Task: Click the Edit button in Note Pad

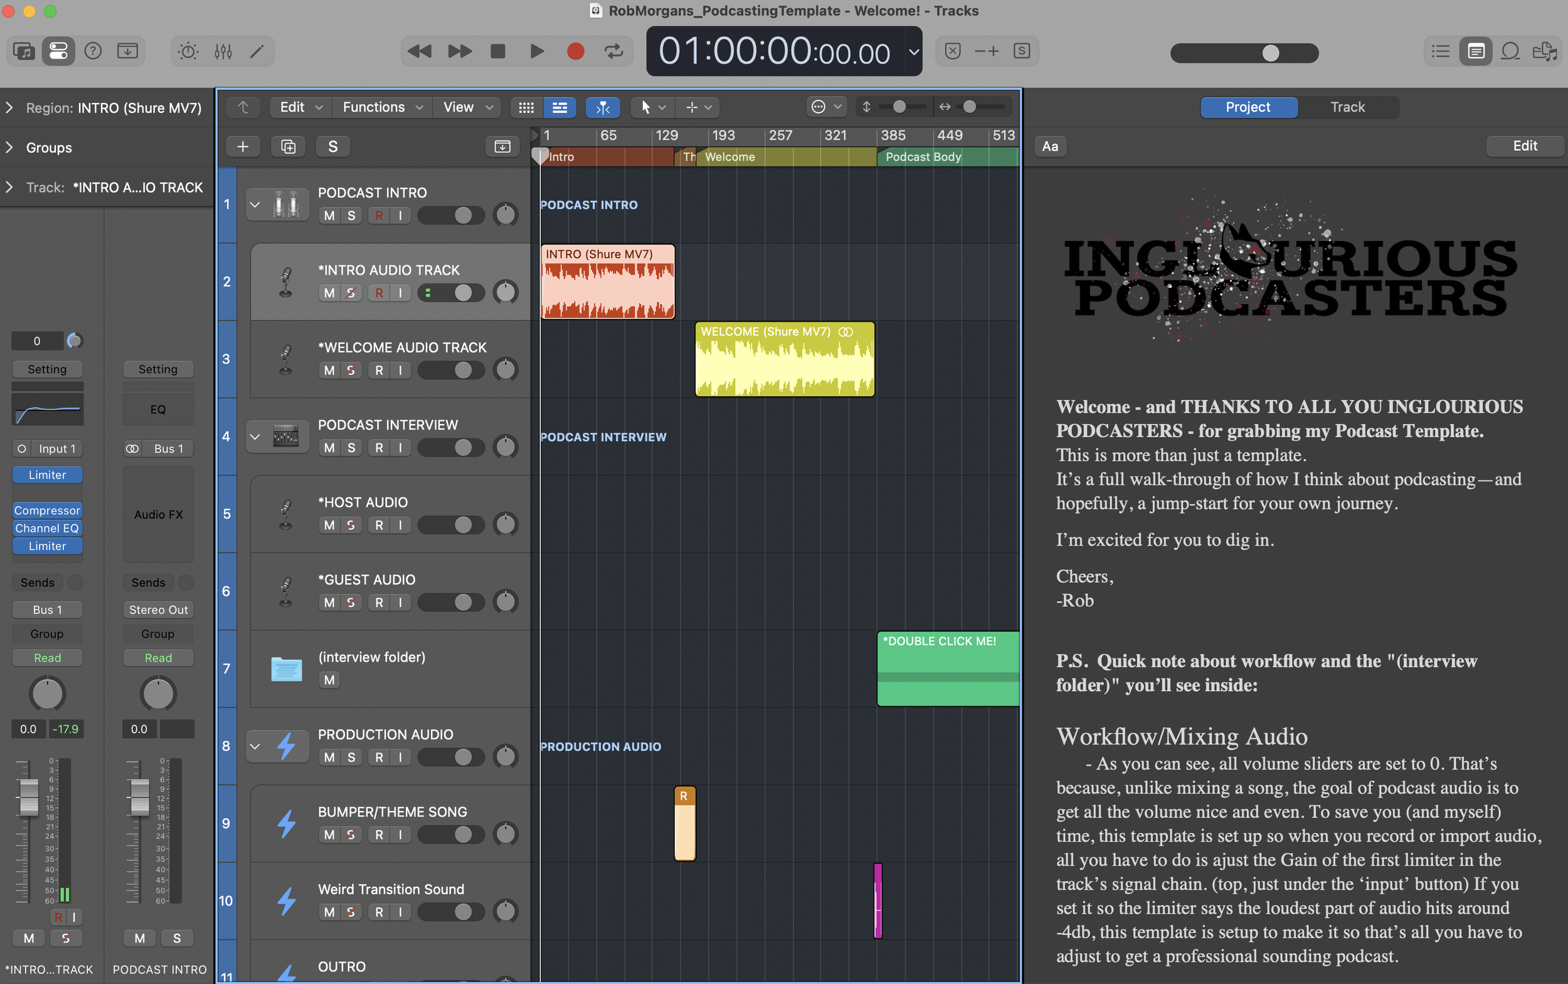Action: (x=1524, y=145)
